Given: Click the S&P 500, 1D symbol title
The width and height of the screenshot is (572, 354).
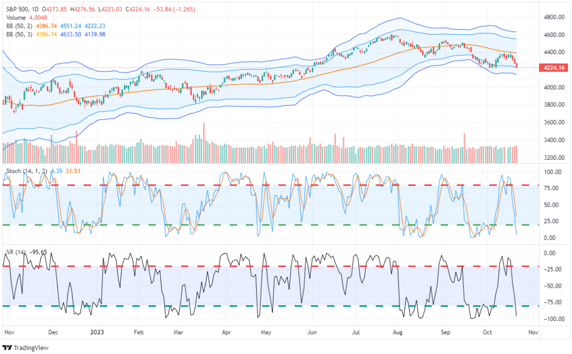Looking at the screenshot, I should click(23, 9).
